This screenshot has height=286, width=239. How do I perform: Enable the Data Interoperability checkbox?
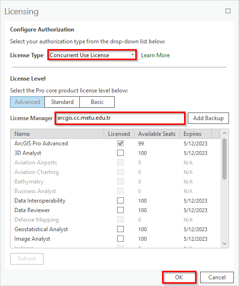click(120, 201)
